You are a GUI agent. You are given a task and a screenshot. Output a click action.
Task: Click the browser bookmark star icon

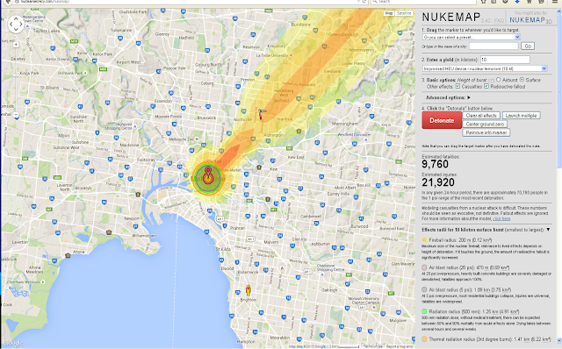[483, 2]
